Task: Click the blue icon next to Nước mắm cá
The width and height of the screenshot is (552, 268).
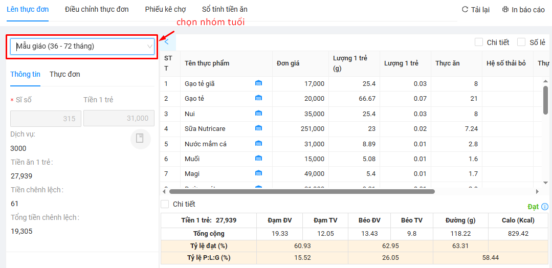Action: coord(258,144)
